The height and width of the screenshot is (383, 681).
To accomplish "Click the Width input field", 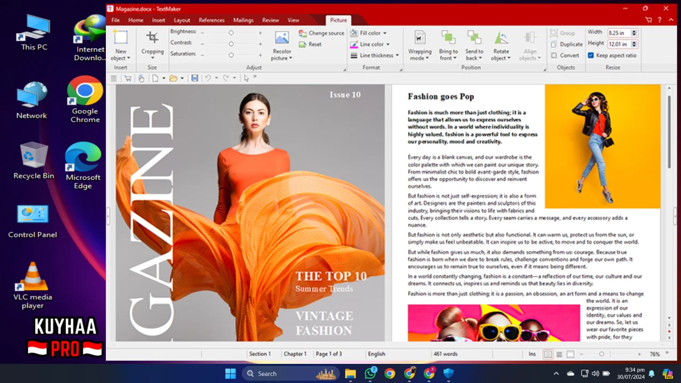I will point(618,32).
